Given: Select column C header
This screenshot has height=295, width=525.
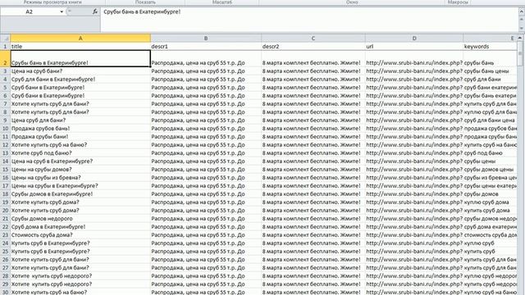Looking at the screenshot, I should tap(313, 39).
